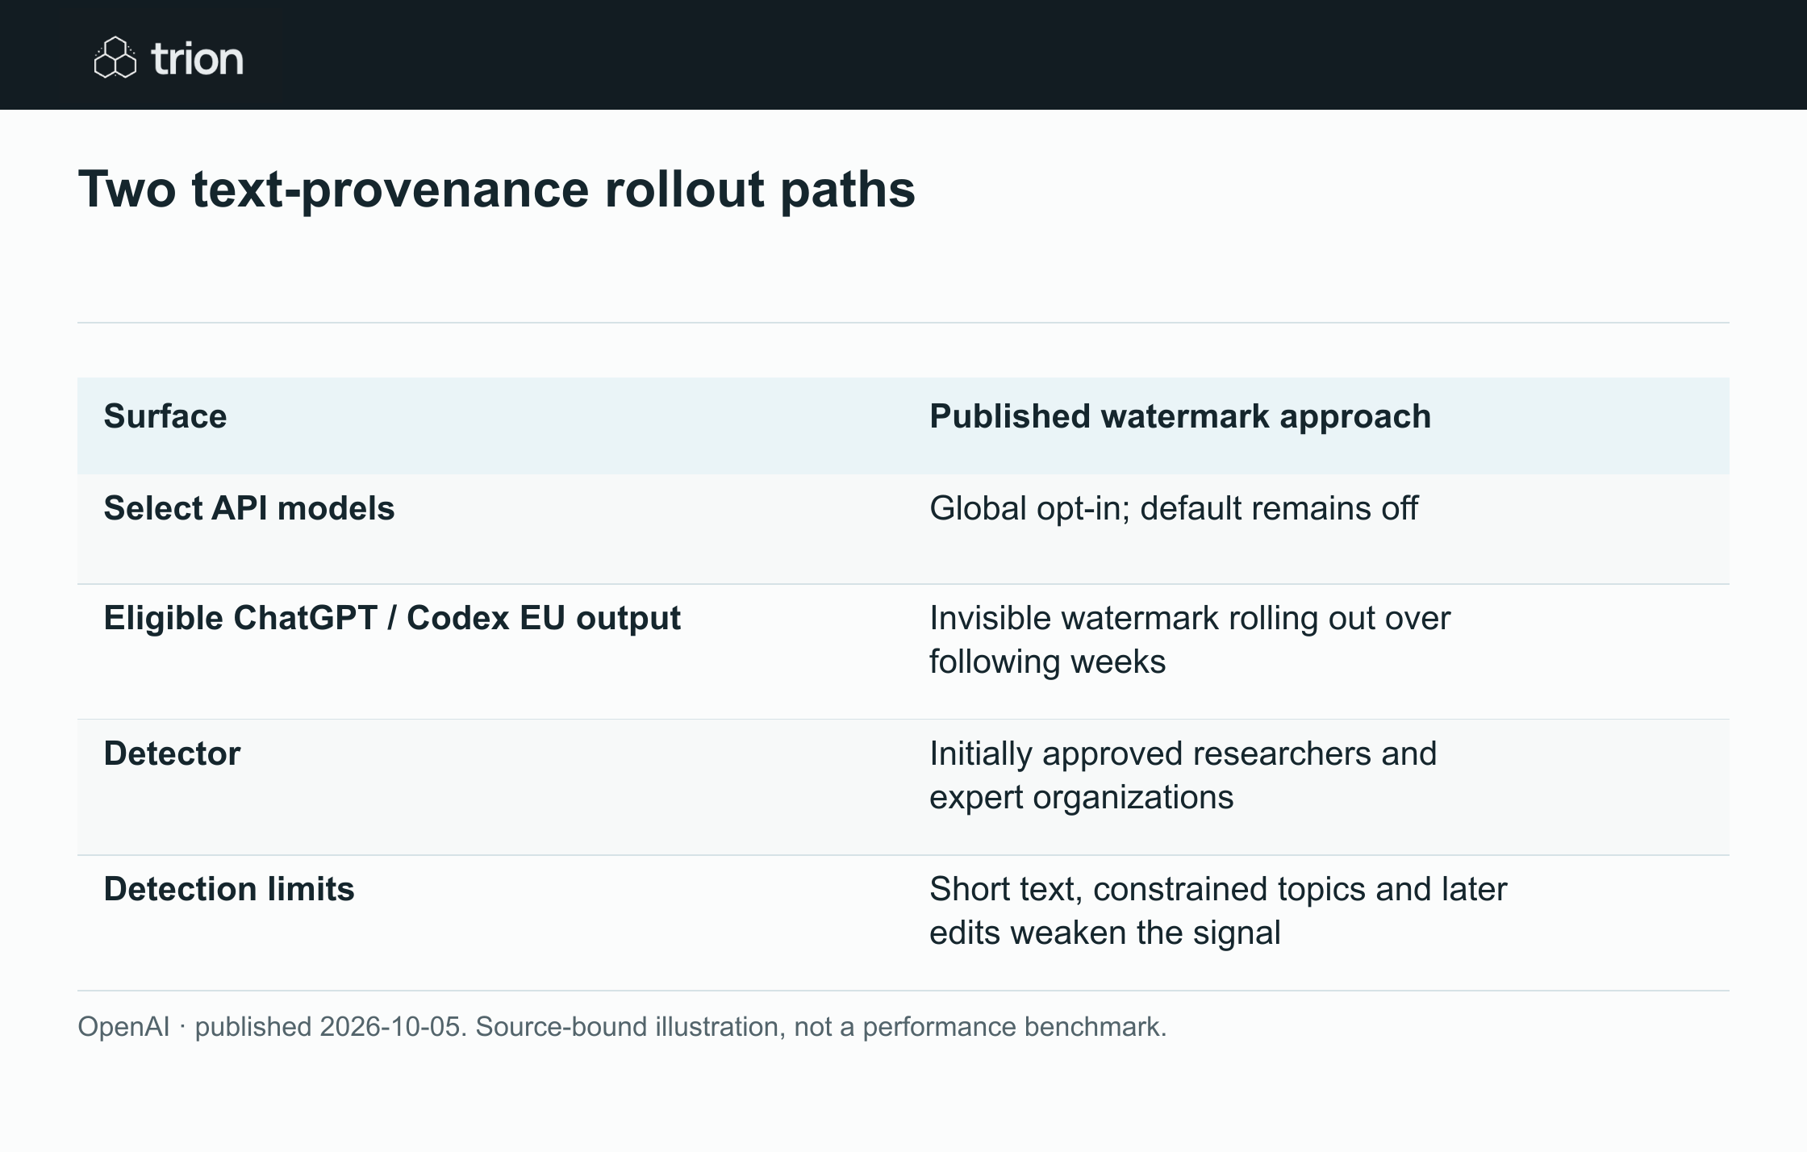The width and height of the screenshot is (1807, 1152).
Task: Select the 'Select API models' row label
Action: (x=249, y=508)
